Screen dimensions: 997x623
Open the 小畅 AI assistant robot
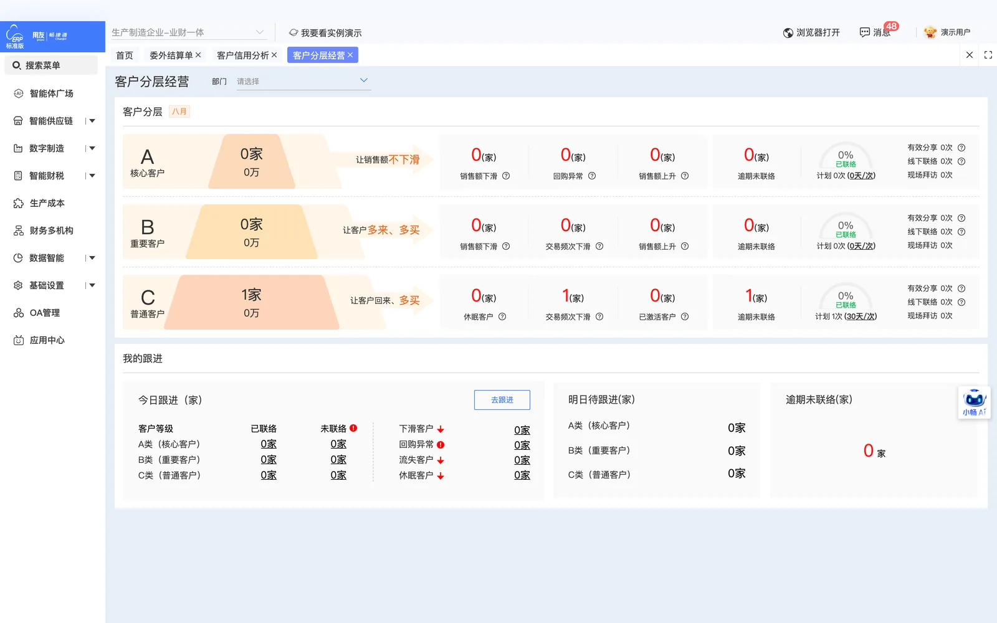tap(974, 402)
